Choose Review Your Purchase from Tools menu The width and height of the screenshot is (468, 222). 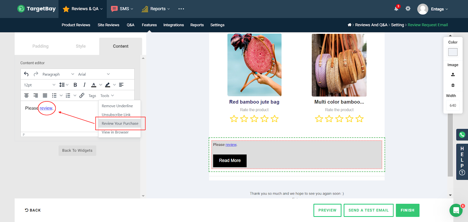[x=120, y=123]
